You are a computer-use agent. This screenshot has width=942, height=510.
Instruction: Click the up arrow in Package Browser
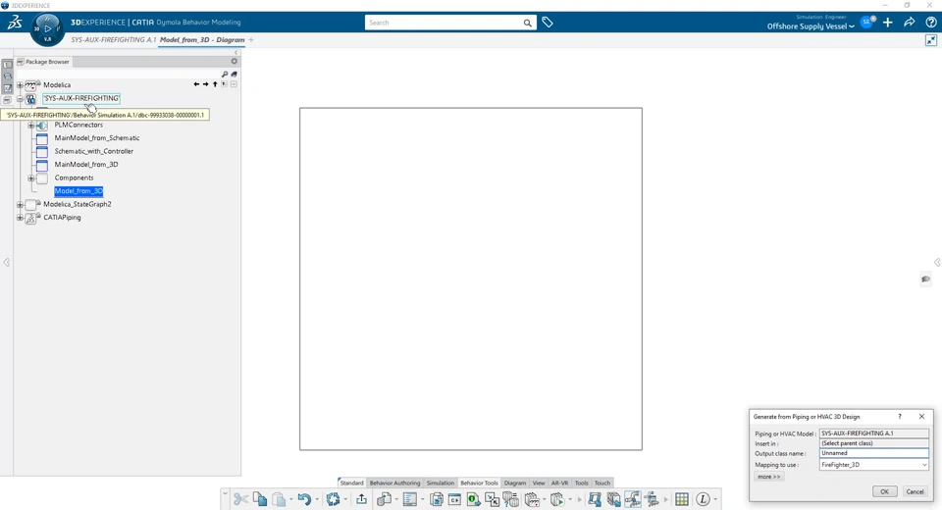215,84
